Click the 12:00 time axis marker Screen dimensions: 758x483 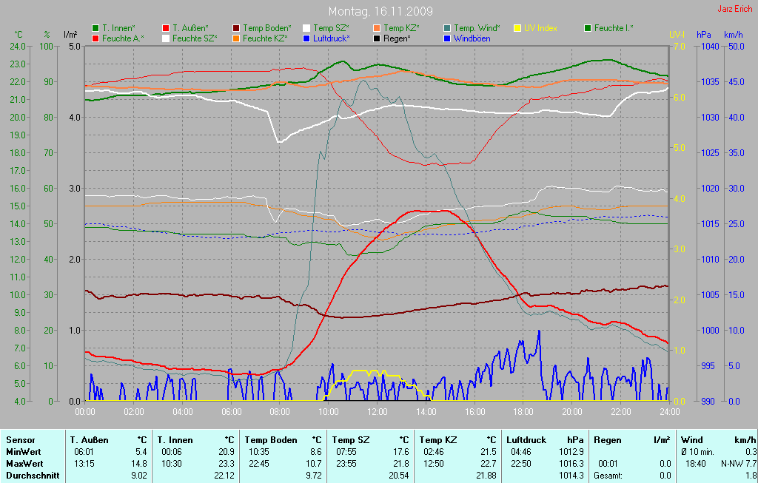(x=377, y=411)
